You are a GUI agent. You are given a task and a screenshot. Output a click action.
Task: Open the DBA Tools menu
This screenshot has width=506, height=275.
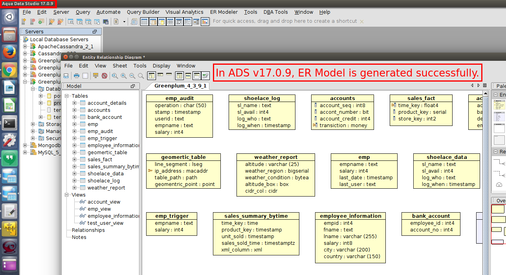pos(275,12)
